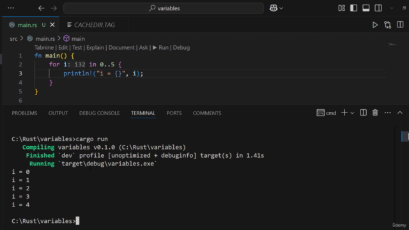
Task: Click the Test code lens link
Action: click(x=77, y=48)
